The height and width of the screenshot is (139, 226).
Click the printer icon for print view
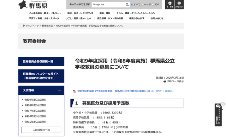point(165,82)
